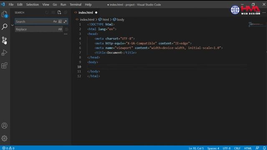
Task: Open the Go menu
Action: 55,5
